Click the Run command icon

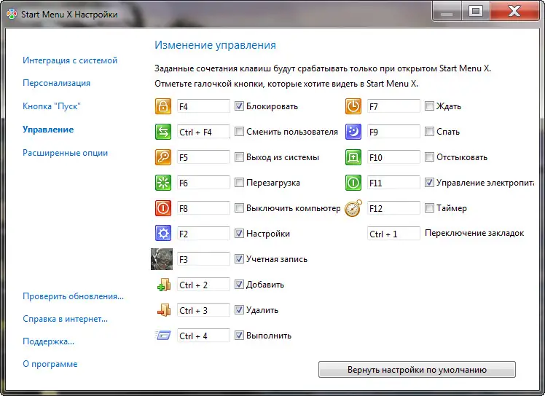pyautogui.click(x=163, y=336)
